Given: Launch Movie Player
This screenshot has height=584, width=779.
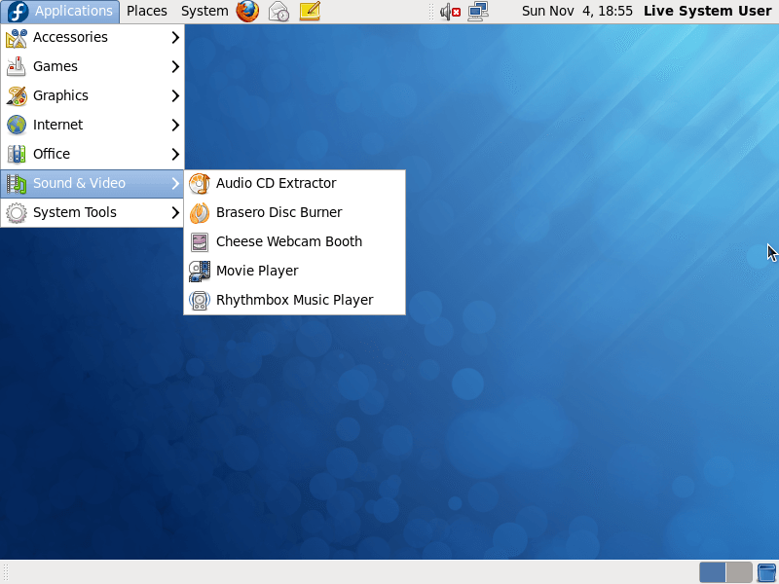Looking at the screenshot, I should pos(295,272).
